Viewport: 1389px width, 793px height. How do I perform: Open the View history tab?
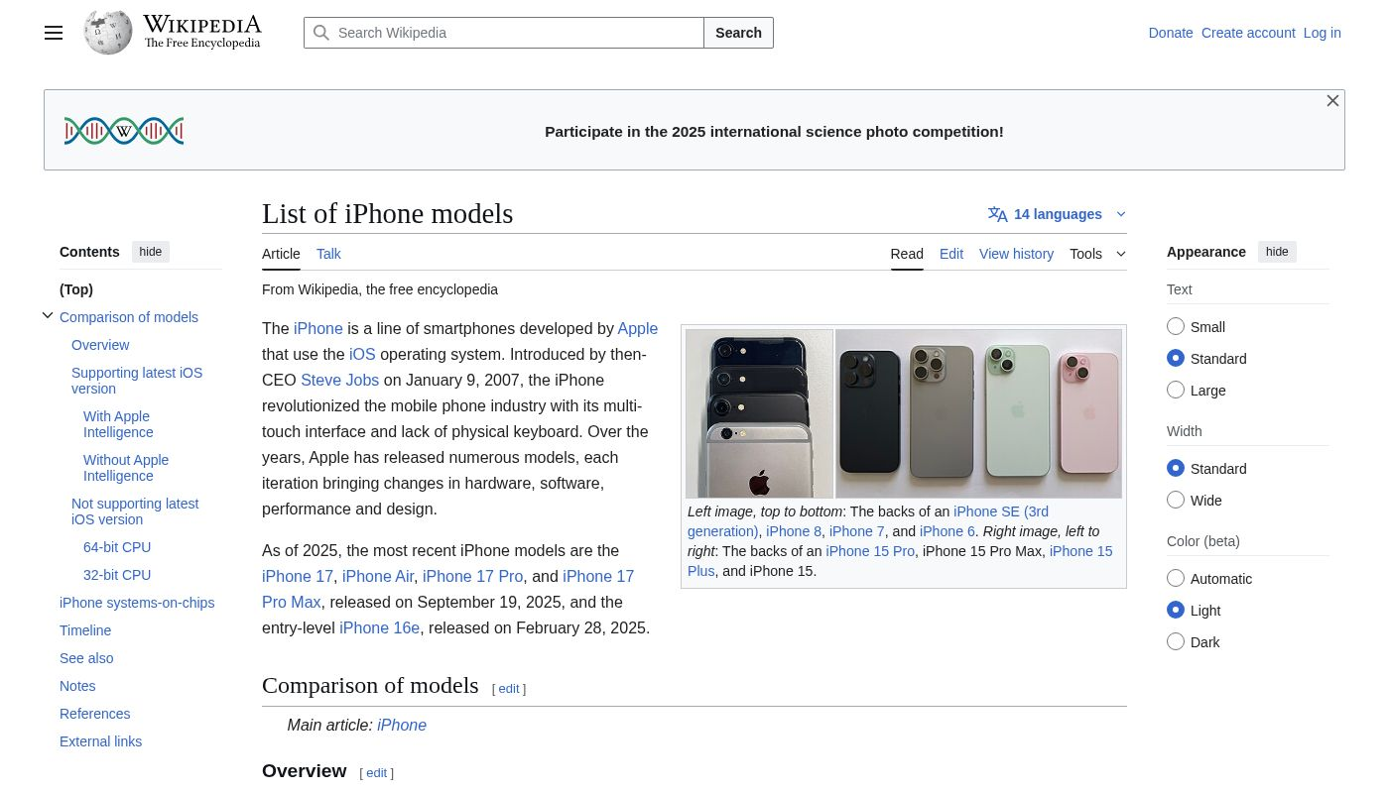1016,254
